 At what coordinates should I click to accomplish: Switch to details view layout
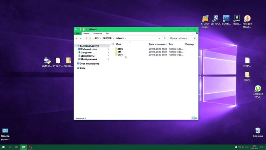[193, 118]
